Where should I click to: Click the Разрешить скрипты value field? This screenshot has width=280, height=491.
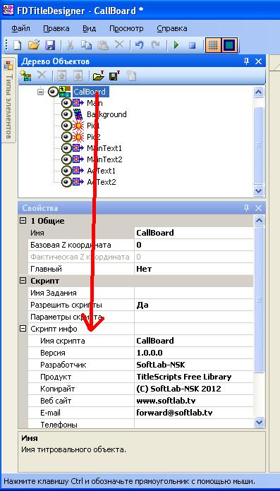click(194, 305)
